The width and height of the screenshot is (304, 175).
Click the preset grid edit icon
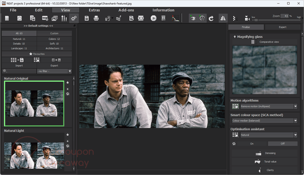(37, 60)
